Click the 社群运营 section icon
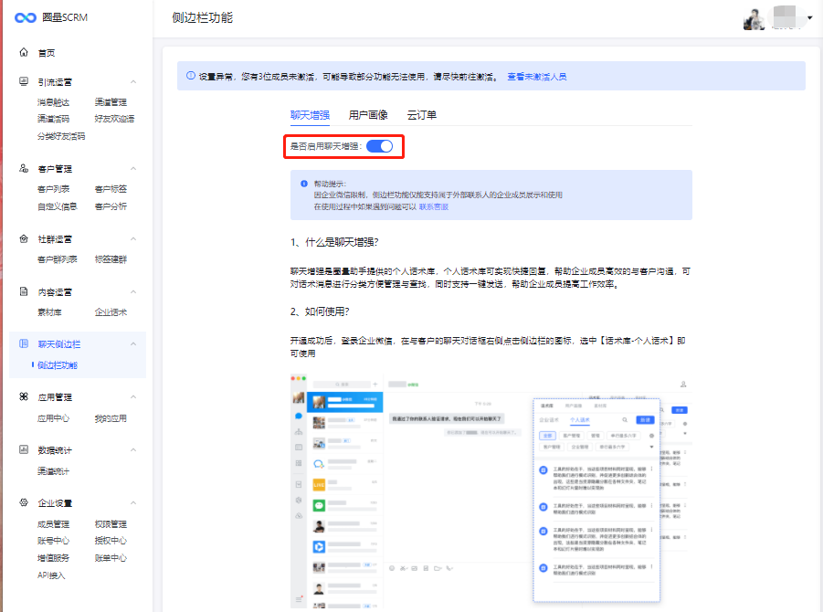Image resolution: width=823 pixels, height=612 pixels. (24, 239)
